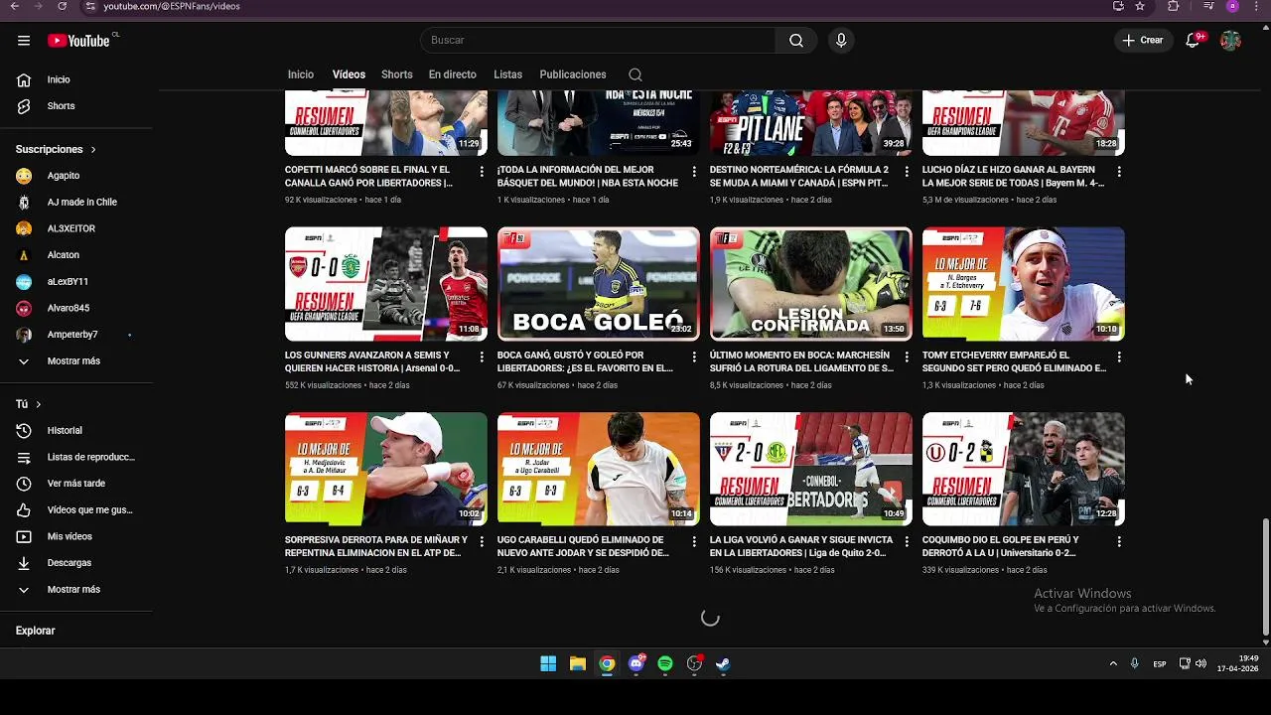Screen dimensions: 1271x715
Task: Show hidden system tray icons
Action: 1113,663
